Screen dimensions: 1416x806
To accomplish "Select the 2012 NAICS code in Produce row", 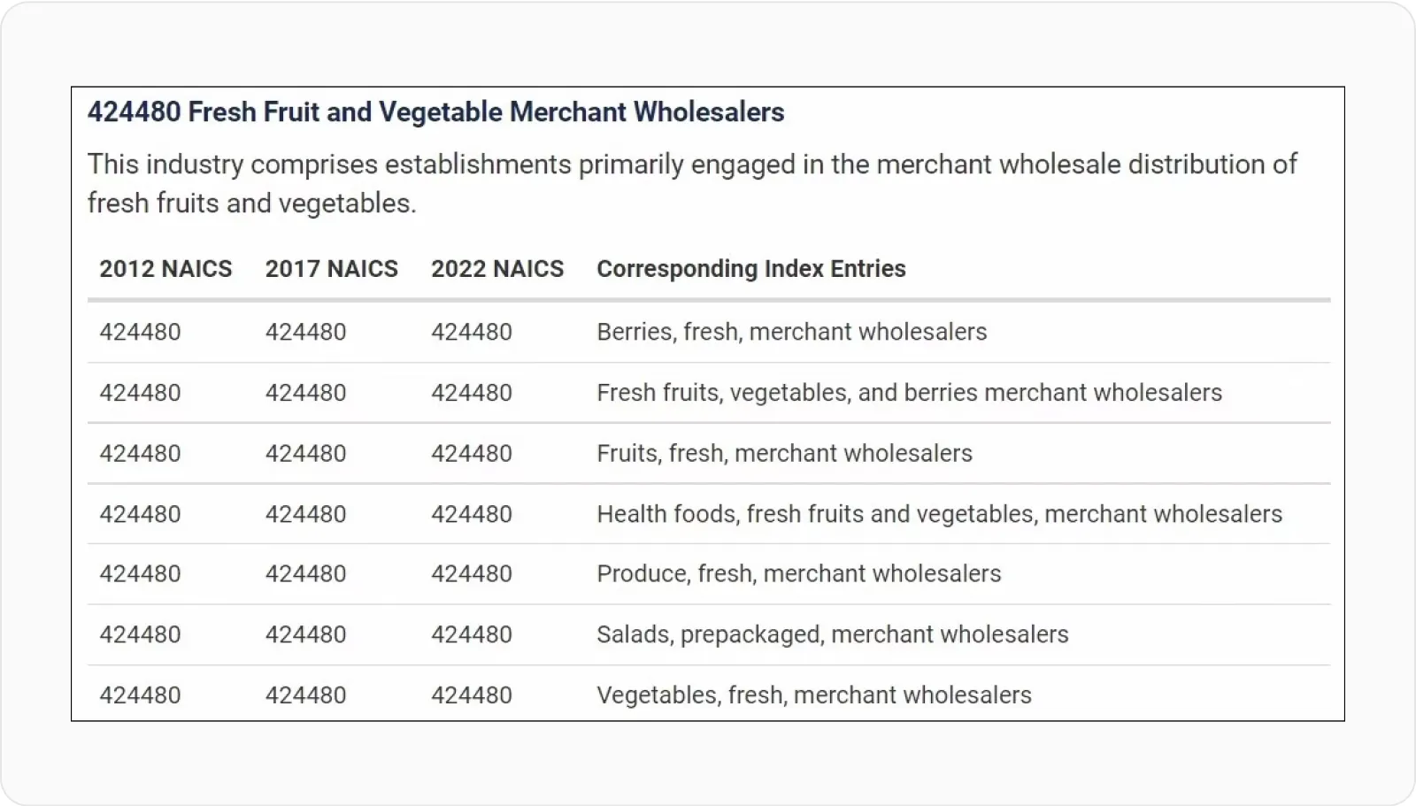I will click(x=140, y=573).
